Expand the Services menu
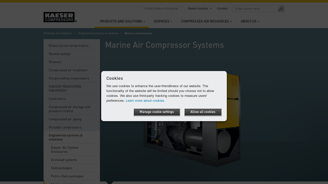The height and width of the screenshot is (184, 328). point(163,21)
